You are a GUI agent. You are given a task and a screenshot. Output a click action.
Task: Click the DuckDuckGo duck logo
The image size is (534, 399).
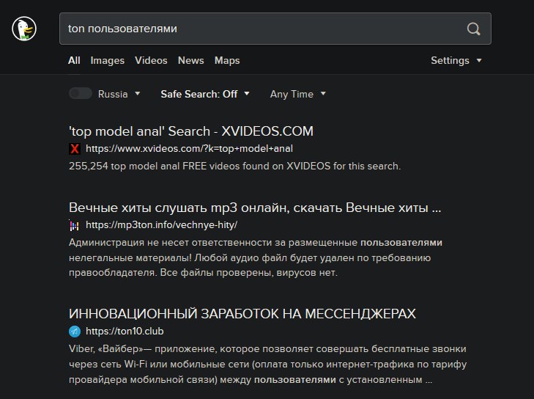[24, 29]
